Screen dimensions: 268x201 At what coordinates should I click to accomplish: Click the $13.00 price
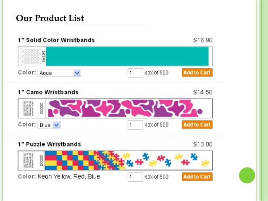pyautogui.click(x=202, y=144)
